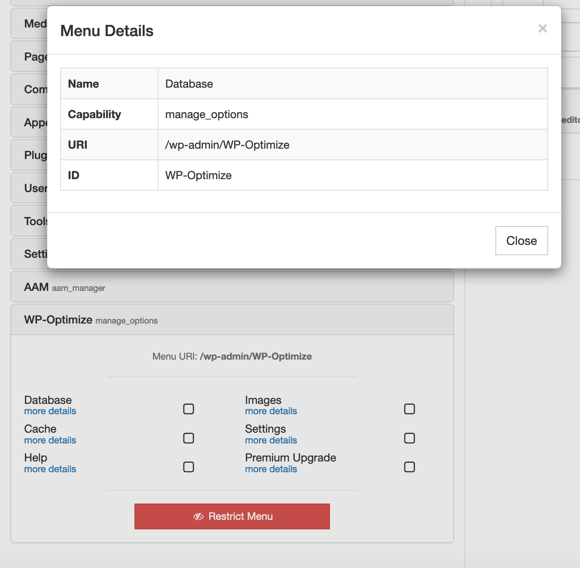This screenshot has height=568, width=580.
Task: Open more details for Database
Action: 50,411
